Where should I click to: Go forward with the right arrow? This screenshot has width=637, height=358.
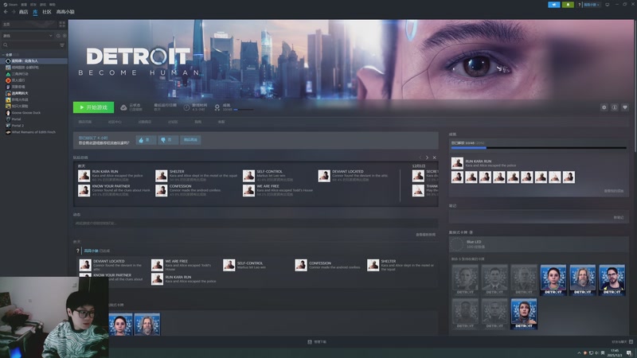pos(14,12)
